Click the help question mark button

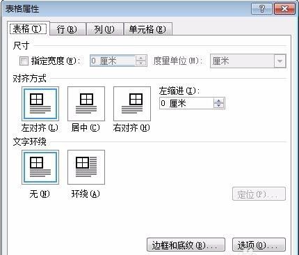click(x=261, y=9)
